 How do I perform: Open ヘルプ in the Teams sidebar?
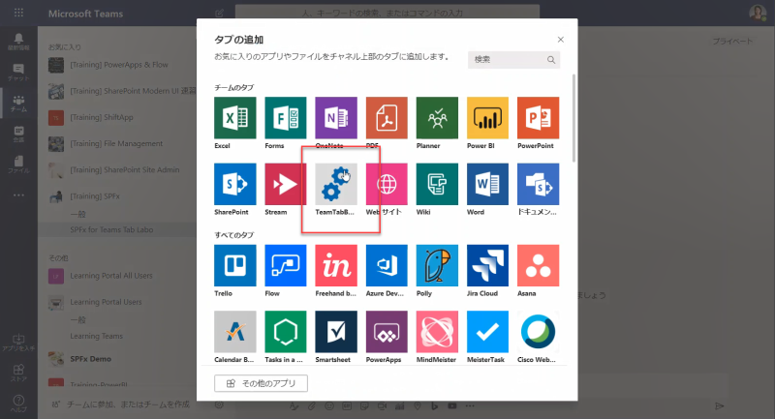[18, 404]
